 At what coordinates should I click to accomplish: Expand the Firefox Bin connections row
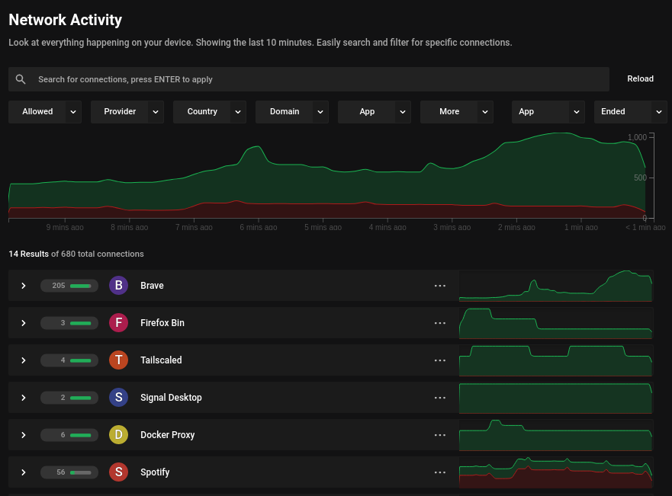click(x=24, y=323)
